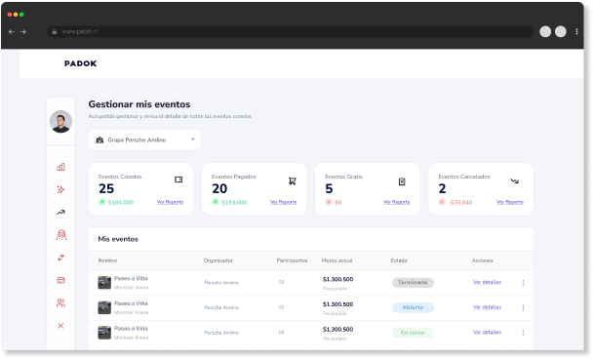This screenshot has width=594, height=360.
Task: Click the thumbnail of the Abierto event row
Action: click(104, 307)
